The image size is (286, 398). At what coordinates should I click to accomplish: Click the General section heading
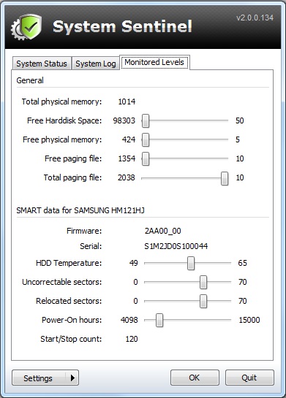point(30,80)
